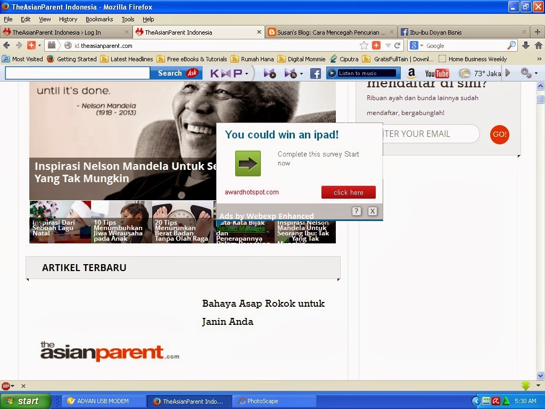Open 10 Tips Menumbuhkan Jiwa Wirausaha thumbnail
The image size is (545, 409).
121,222
